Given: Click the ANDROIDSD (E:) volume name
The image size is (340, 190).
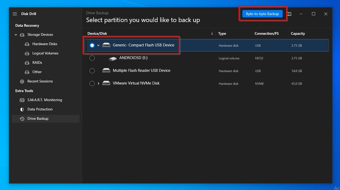Looking at the screenshot, I should [133, 58].
